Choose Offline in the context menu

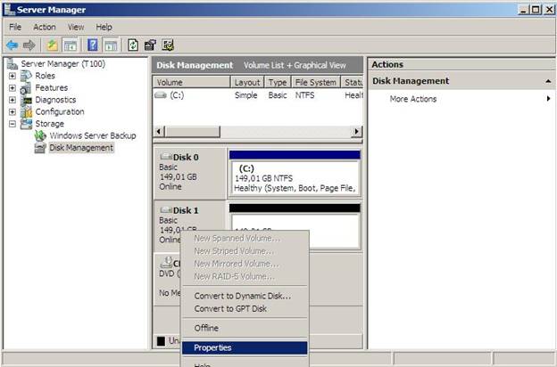(245, 328)
